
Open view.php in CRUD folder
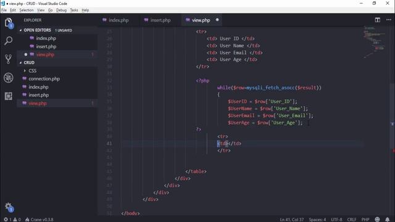point(38,104)
